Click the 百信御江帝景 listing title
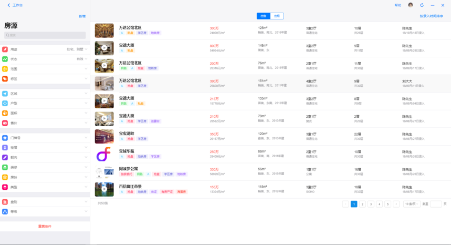 click(130, 187)
